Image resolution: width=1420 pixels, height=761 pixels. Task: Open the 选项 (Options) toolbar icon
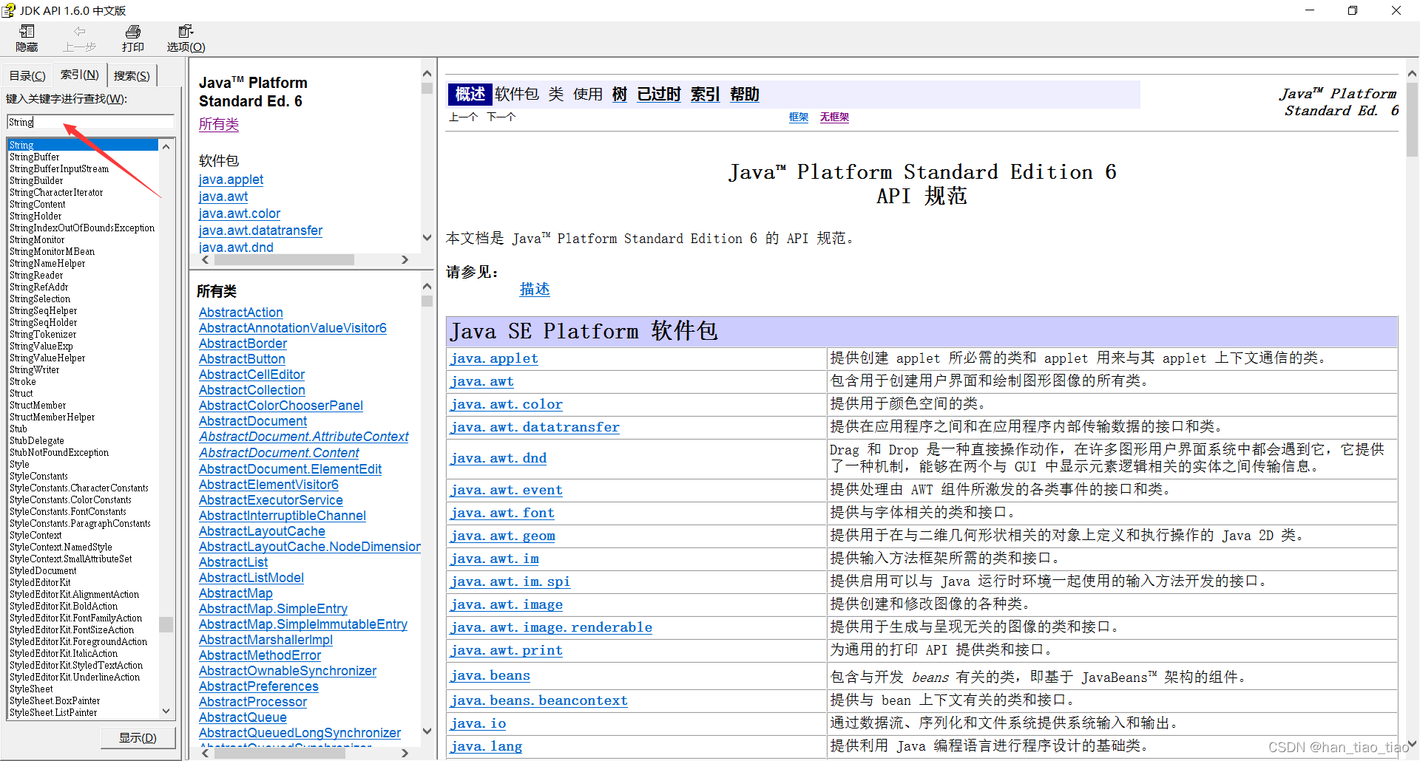tap(186, 38)
